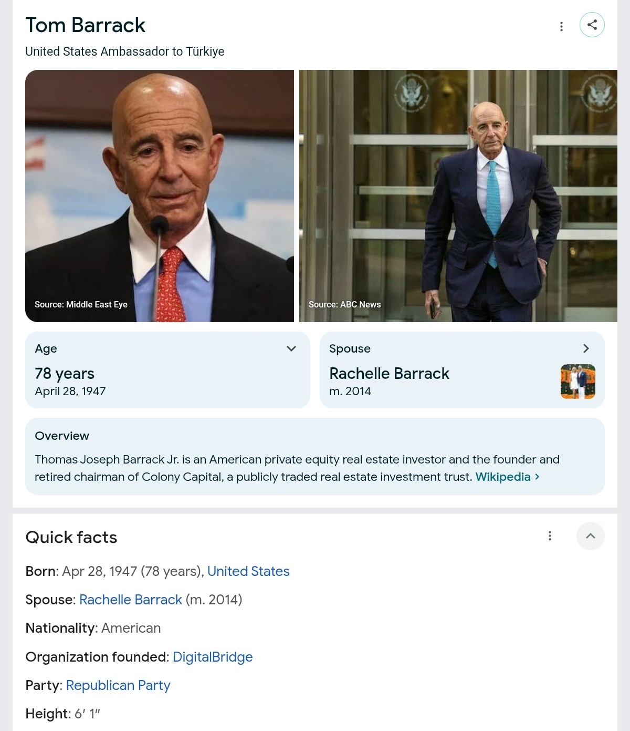Open Rachelle Barrack link in Quick facts

coord(130,600)
